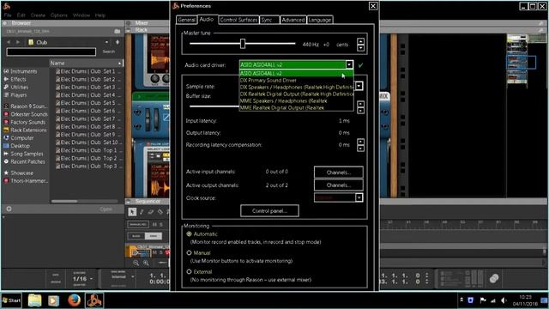The height and width of the screenshot is (309, 549).
Task: Switch to the General preferences tab
Action: point(186,20)
